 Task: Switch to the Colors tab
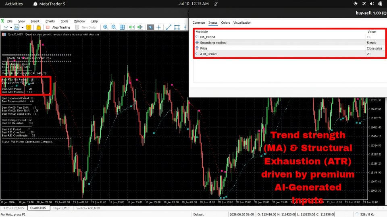click(x=225, y=23)
